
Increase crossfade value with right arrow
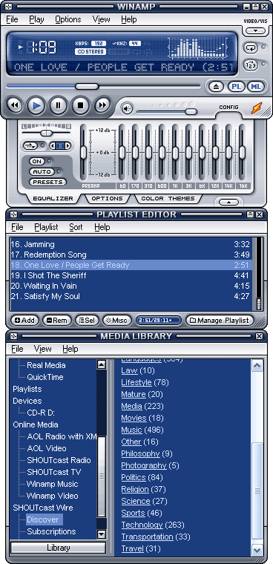click(68, 145)
